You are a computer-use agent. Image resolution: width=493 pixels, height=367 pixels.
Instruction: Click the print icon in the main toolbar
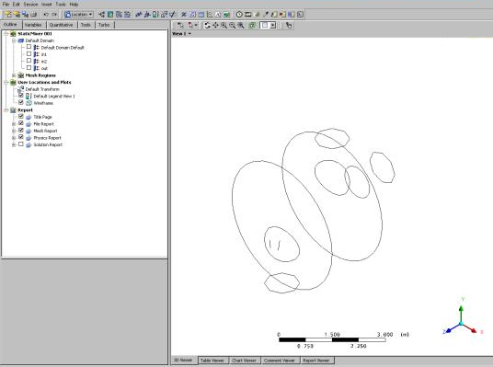tap(34, 15)
